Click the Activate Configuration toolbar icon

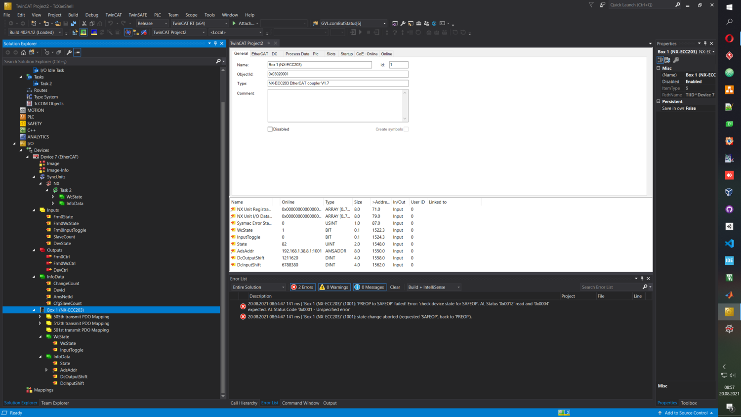tap(75, 33)
